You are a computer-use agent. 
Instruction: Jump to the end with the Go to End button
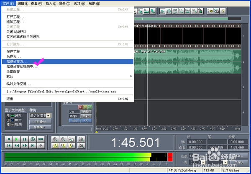point(33,145)
